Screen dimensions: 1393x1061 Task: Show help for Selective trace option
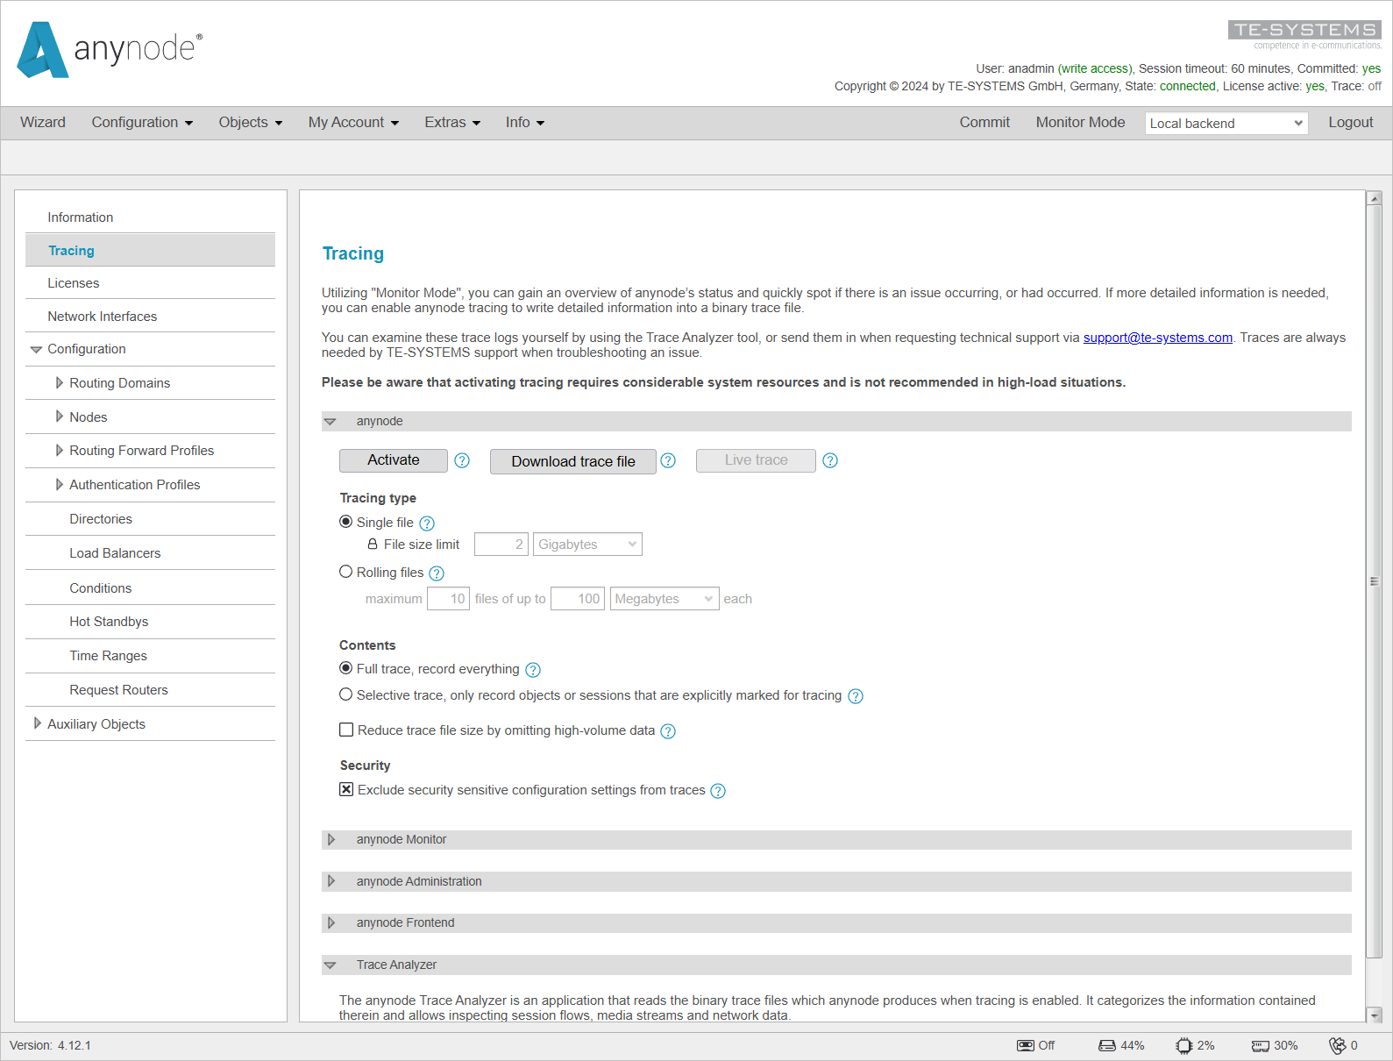[x=856, y=696]
